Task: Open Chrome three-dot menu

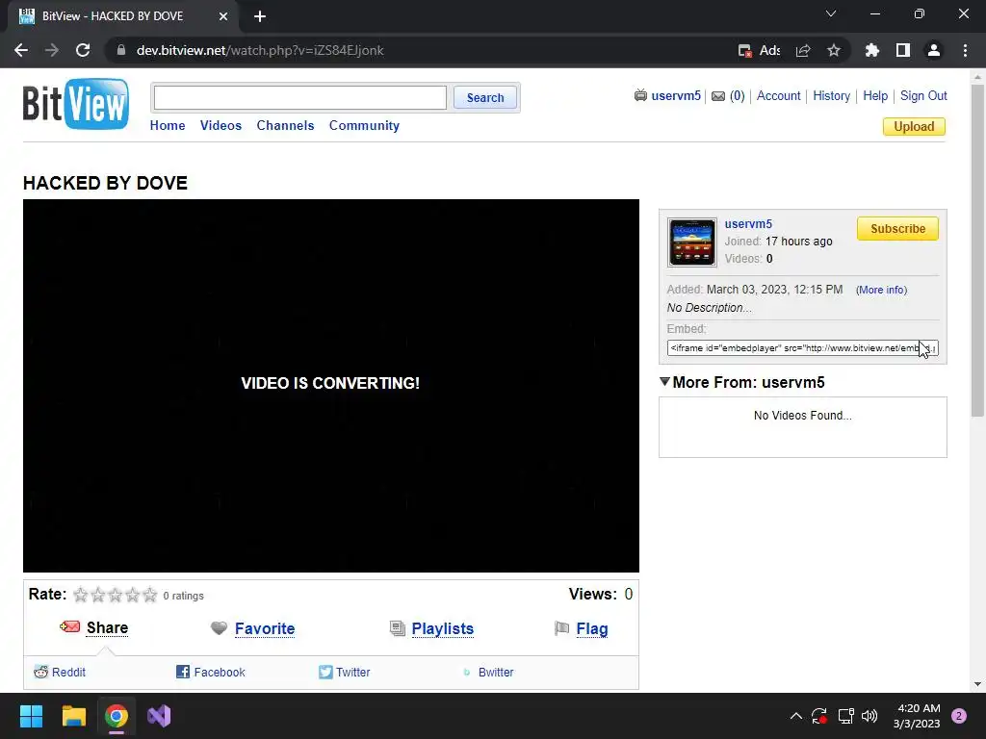Action: click(x=965, y=50)
